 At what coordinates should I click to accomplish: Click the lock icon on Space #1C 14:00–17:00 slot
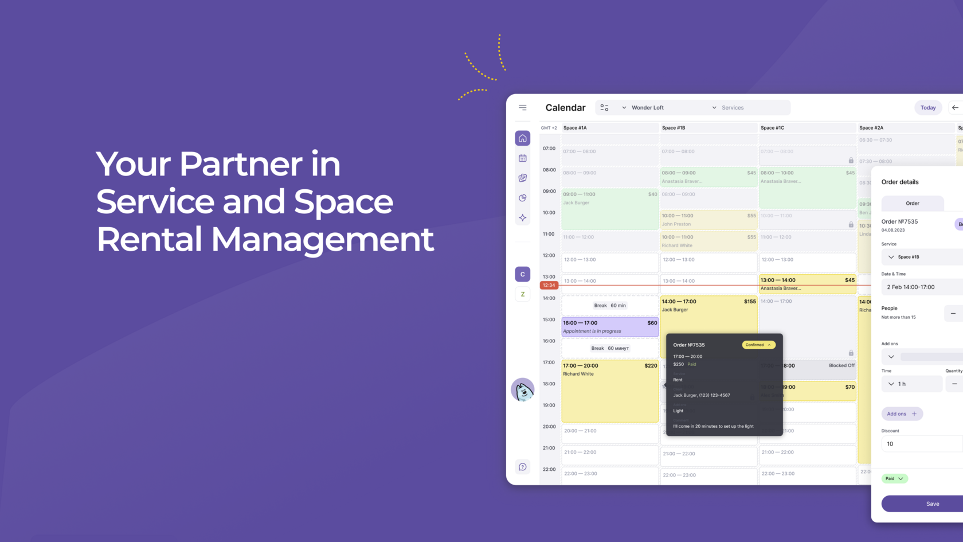click(x=851, y=353)
